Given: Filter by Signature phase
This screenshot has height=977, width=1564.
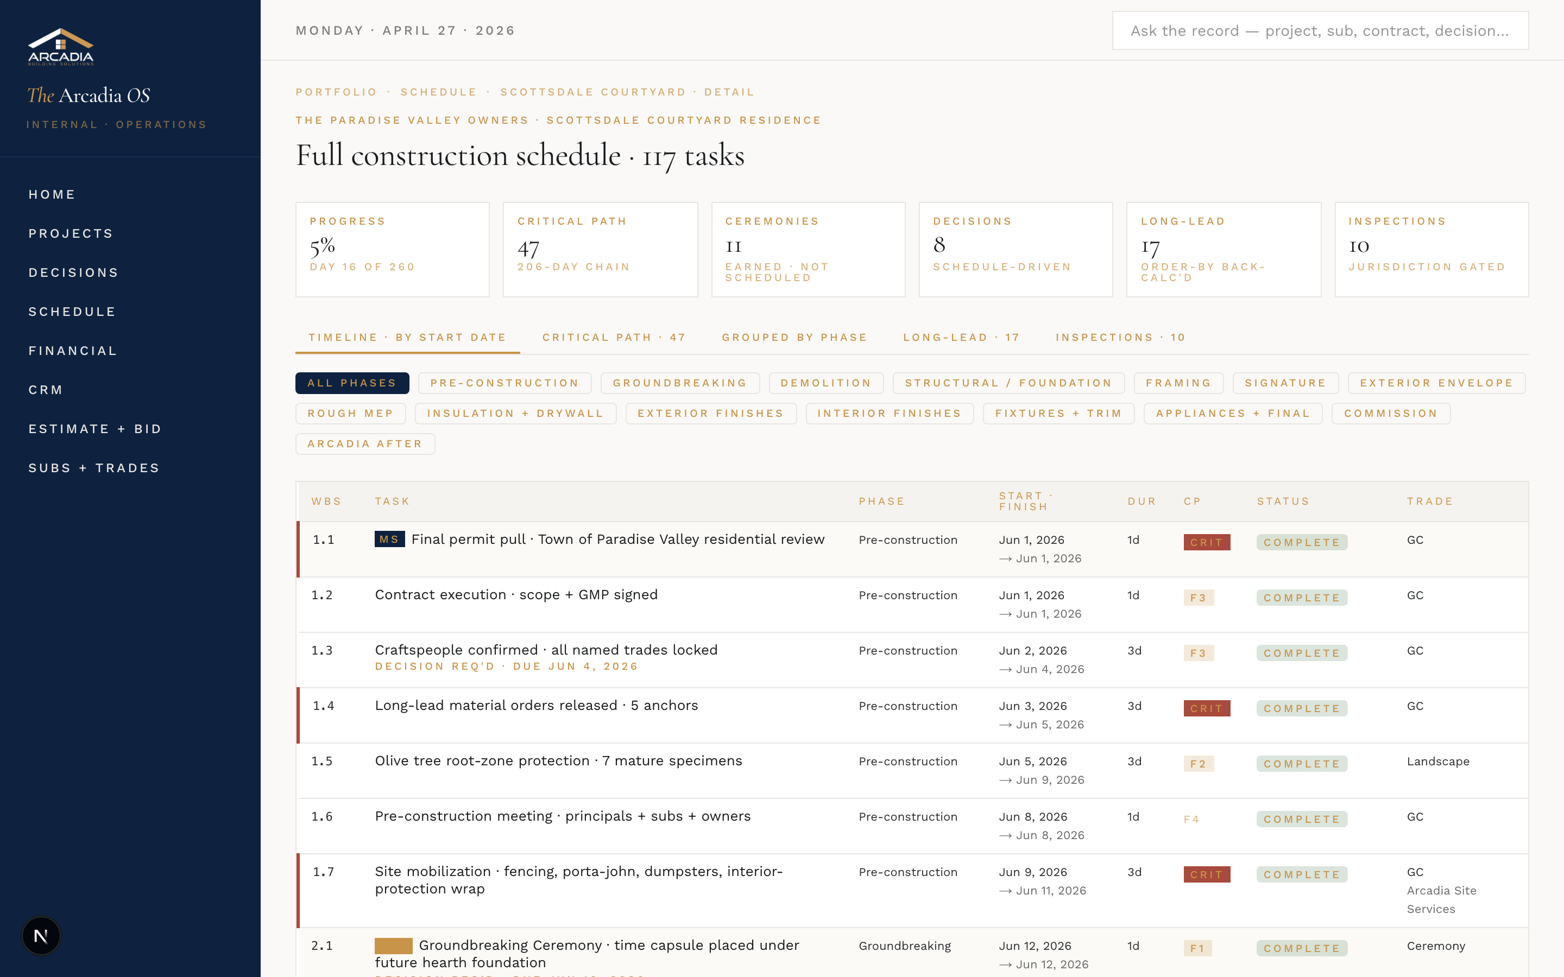Looking at the screenshot, I should pos(1285,383).
